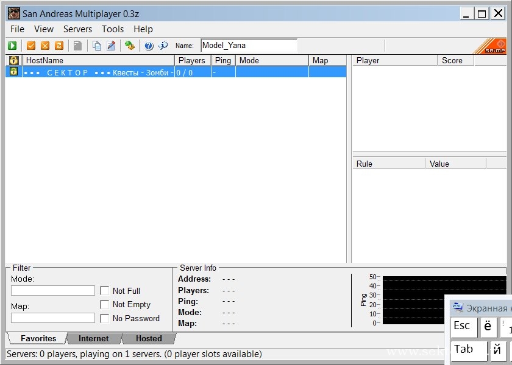Click the Add Server checkmark icon
Screen dimensions: 512x365
click(31, 46)
